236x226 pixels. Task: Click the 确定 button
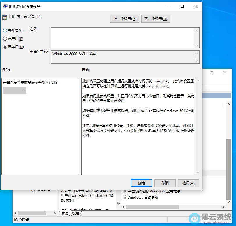coord(141,183)
